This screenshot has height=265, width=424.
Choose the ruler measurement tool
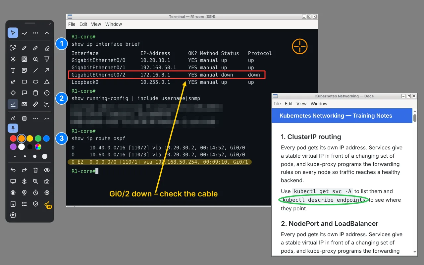click(35, 104)
